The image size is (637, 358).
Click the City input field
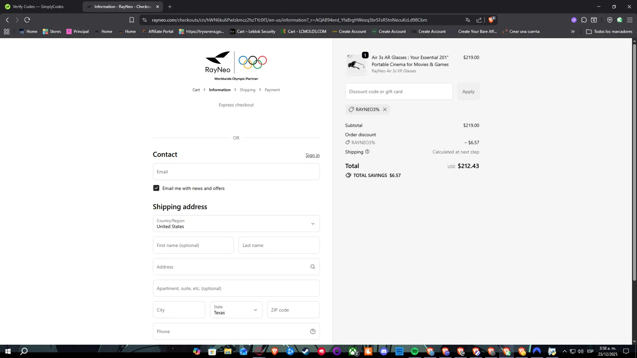(x=179, y=310)
